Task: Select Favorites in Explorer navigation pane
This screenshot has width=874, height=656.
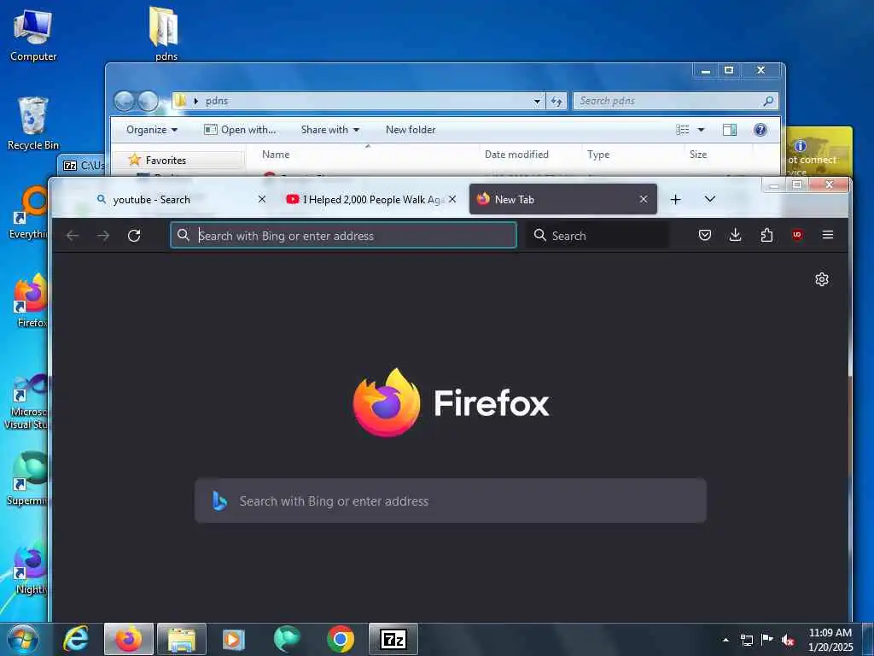Action: point(166,160)
